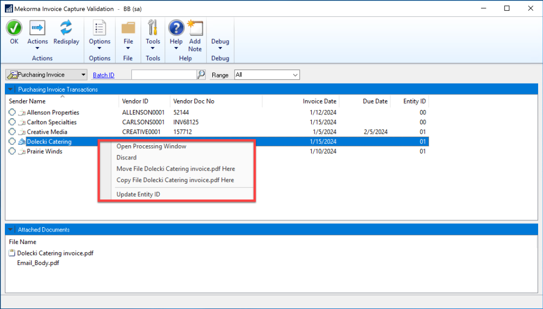Select the Allenson Properties row radio circle

point(12,112)
